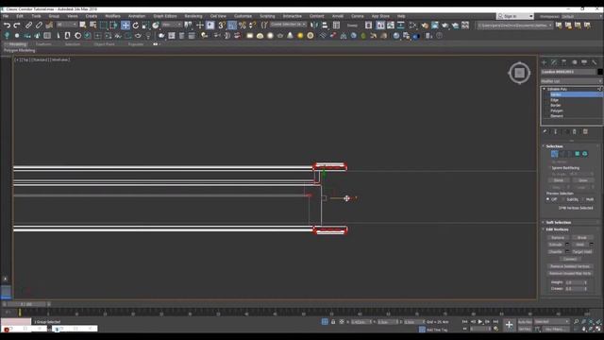Image resolution: width=604 pixels, height=340 pixels.
Task: Activate the Select Object tool
Action: [83, 25]
